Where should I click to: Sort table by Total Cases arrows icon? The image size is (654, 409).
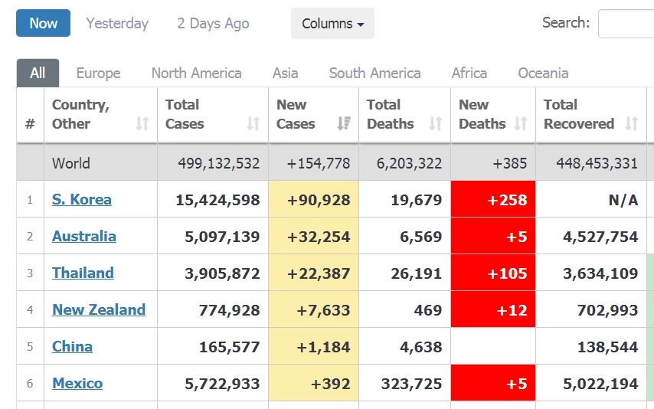click(x=253, y=124)
